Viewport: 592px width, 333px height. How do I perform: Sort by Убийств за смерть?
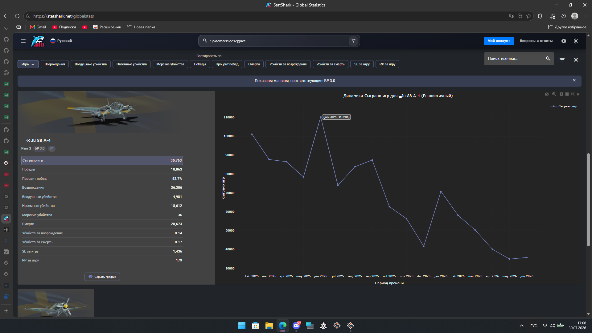click(x=330, y=64)
